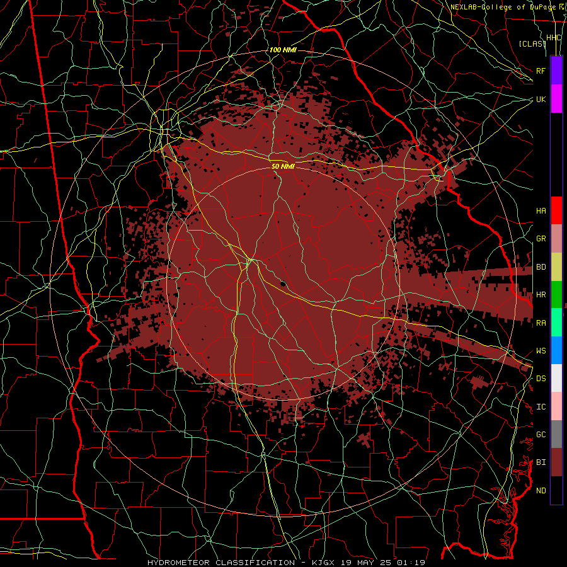Click the IC light pink color swatch
The height and width of the screenshot is (567, 567).
[x=556, y=406]
